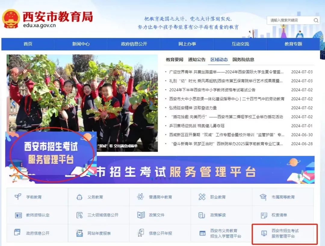Open the 新闻中心 menu

[x=80, y=44]
